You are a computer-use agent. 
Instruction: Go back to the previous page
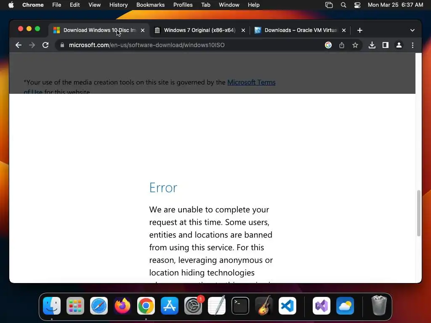pyautogui.click(x=19, y=45)
